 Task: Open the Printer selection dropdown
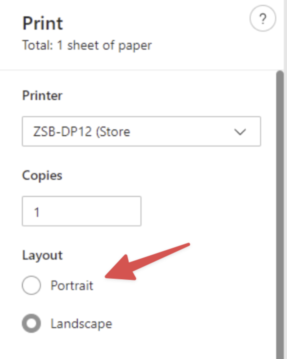[x=141, y=132]
